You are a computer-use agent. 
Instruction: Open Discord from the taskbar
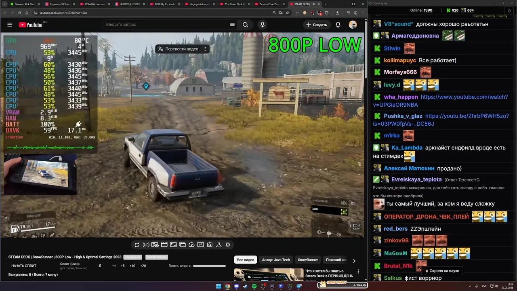coord(236,286)
